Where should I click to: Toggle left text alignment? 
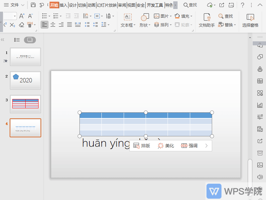(45, 24)
